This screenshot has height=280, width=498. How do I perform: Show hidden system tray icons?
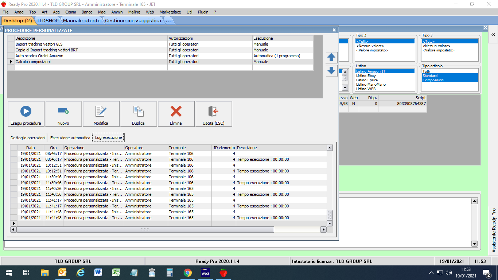(x=431, y=272)
